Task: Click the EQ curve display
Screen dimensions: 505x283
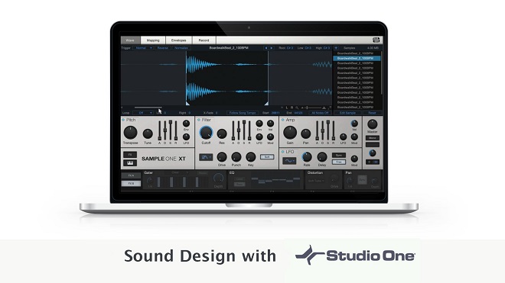Action: pyautogui.click(x=275, y=181)
